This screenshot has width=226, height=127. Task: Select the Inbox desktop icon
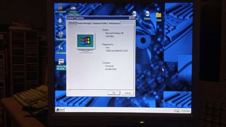[x=61, y=22]
